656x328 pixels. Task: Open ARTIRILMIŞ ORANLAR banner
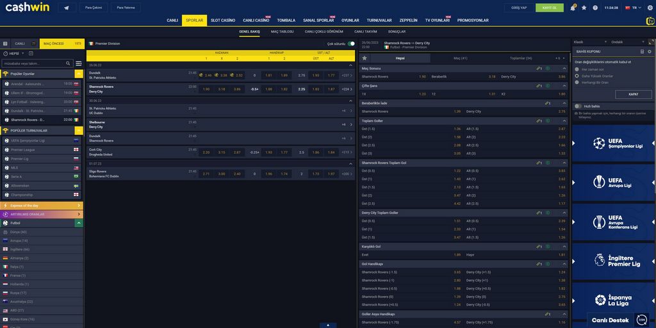click(42, 214)
